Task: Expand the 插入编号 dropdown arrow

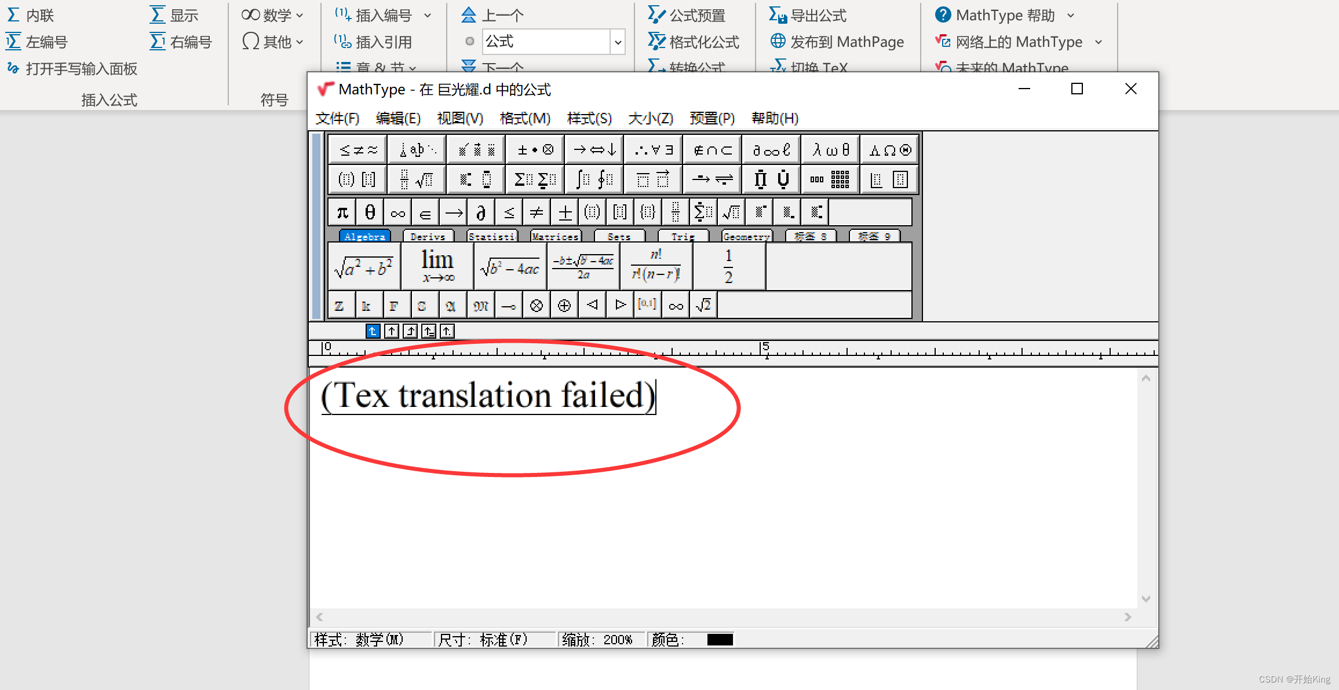Action: tap(427, 15)
